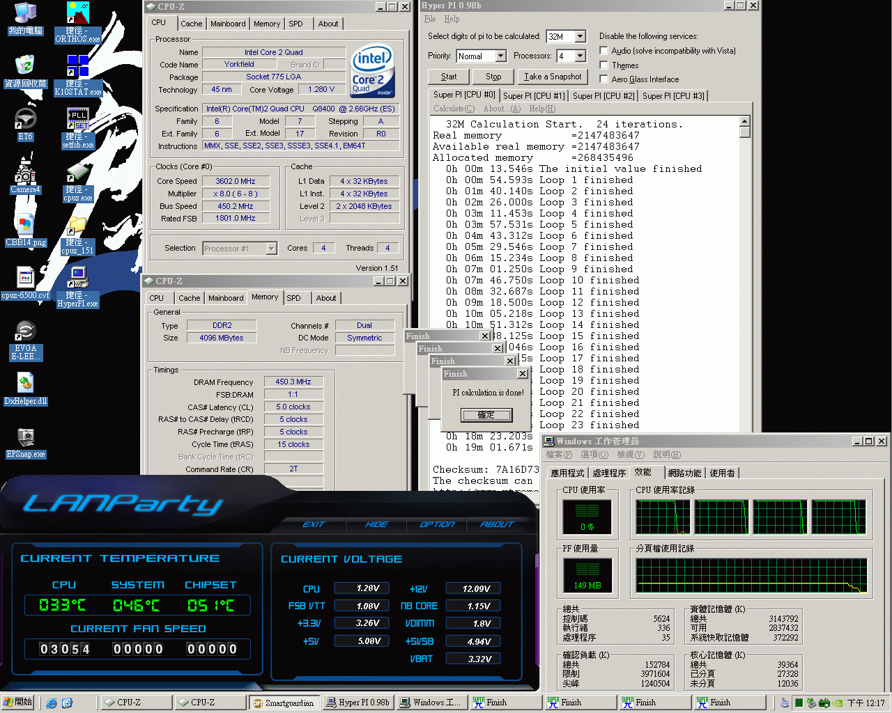Click the fan speed 03054 readout

pyautogui.click(x=65, y=649)
